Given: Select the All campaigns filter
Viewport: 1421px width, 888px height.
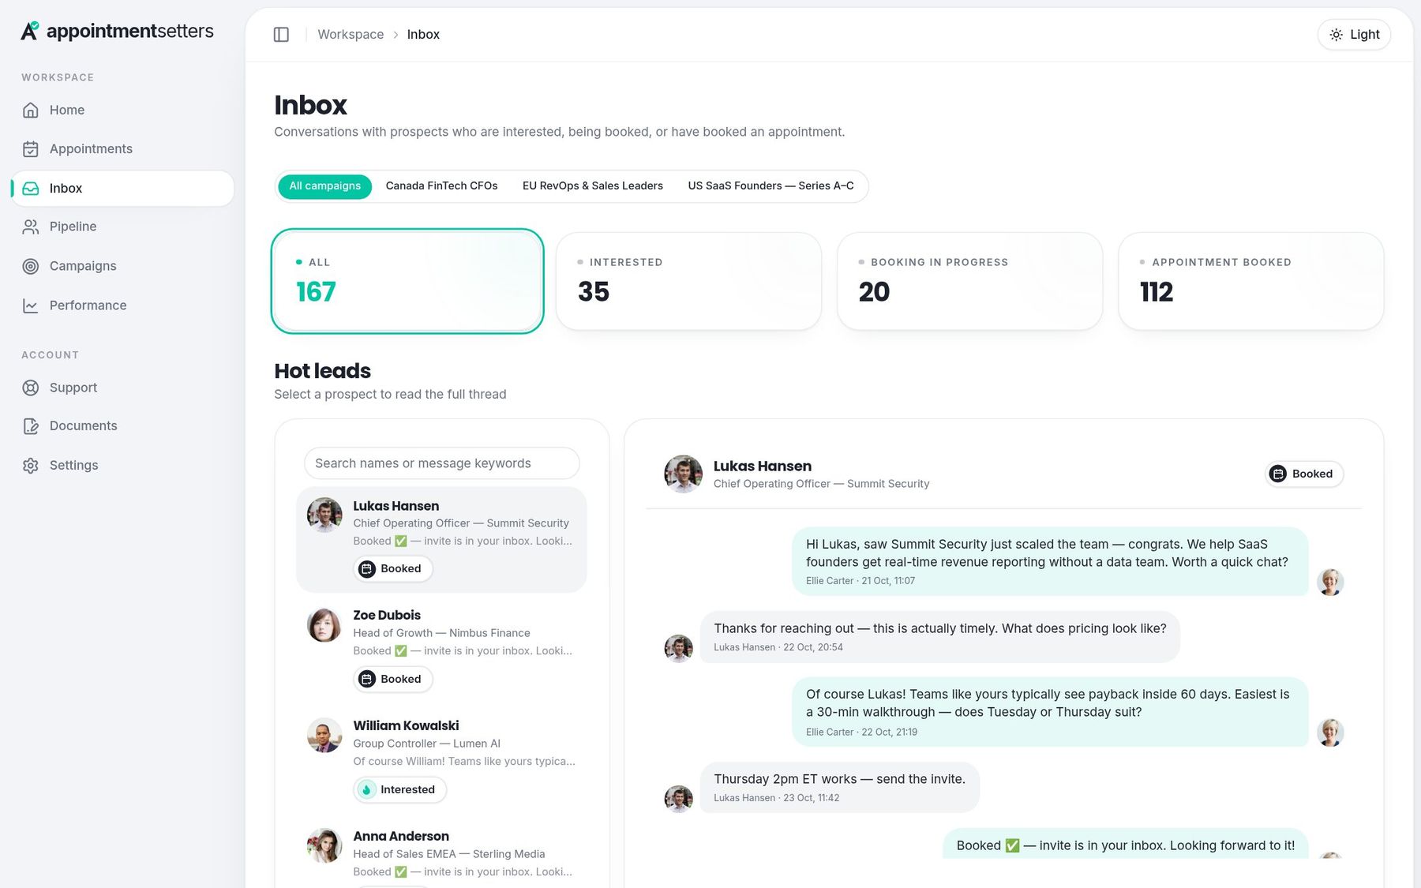Looking at the screenshot, I should [324, 186].
